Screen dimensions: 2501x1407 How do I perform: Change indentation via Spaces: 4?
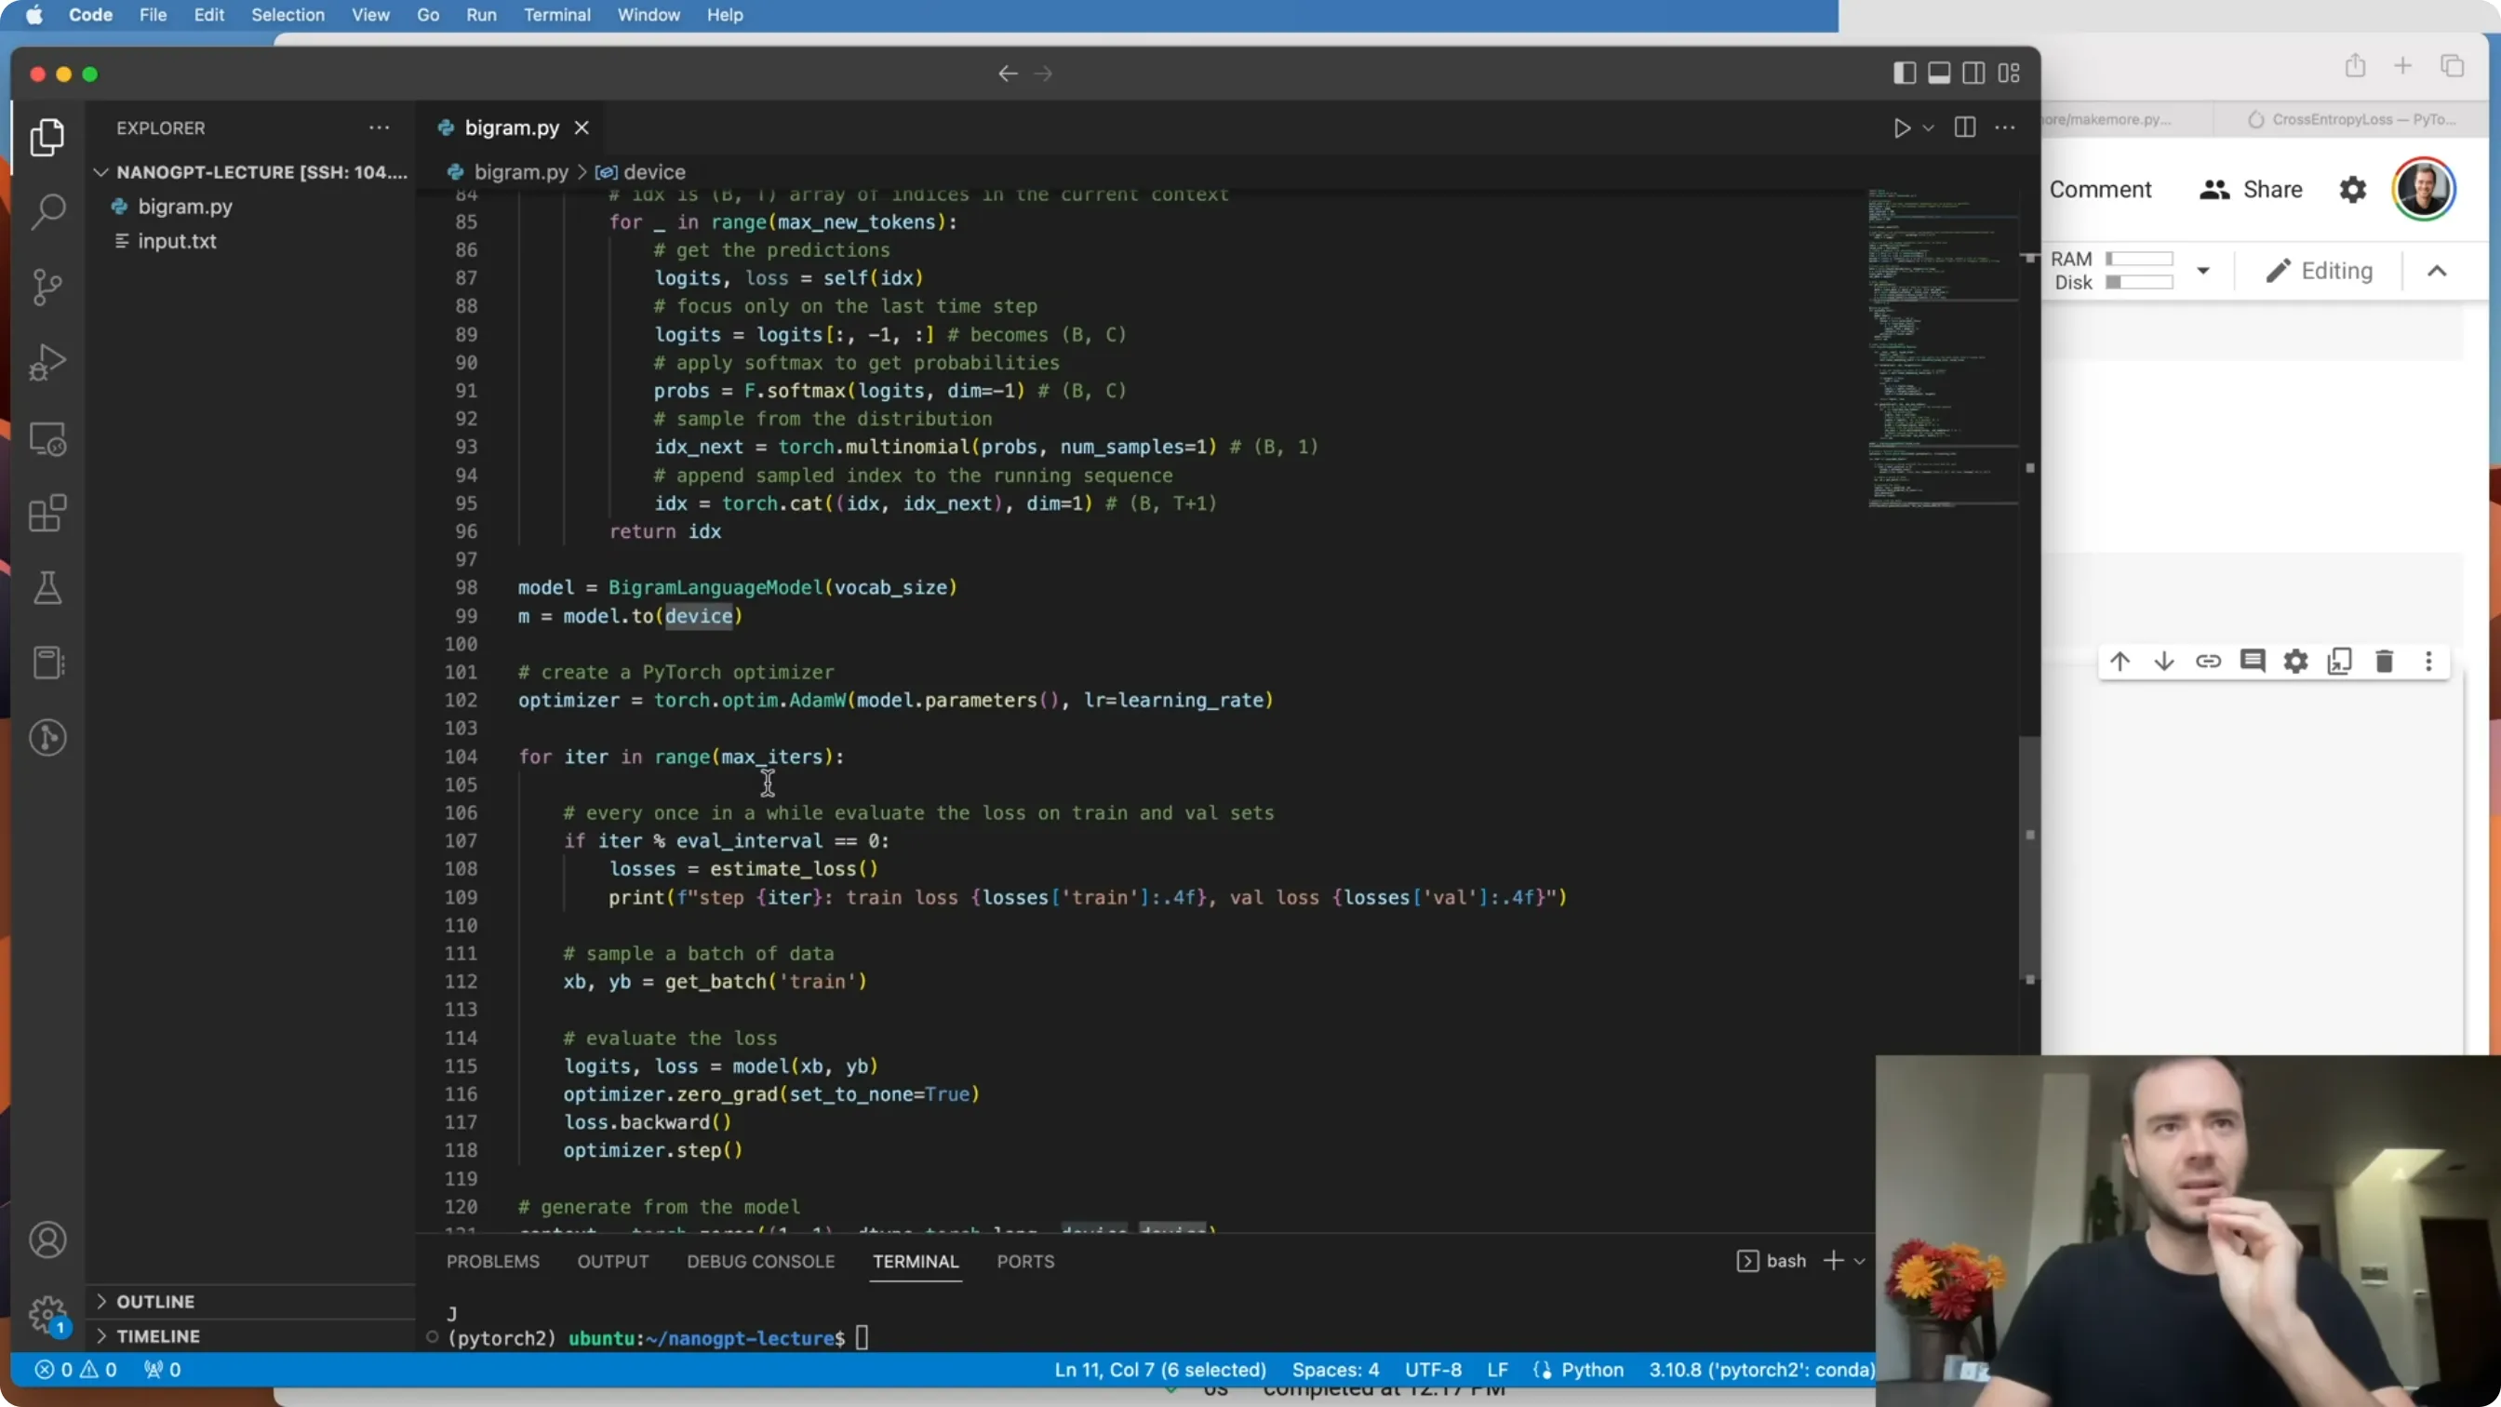(1335, 1370)
